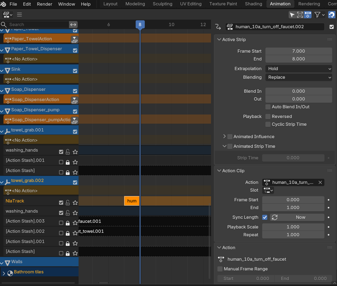
Task: Collapse the Active Strip panel
Action: 219,40
